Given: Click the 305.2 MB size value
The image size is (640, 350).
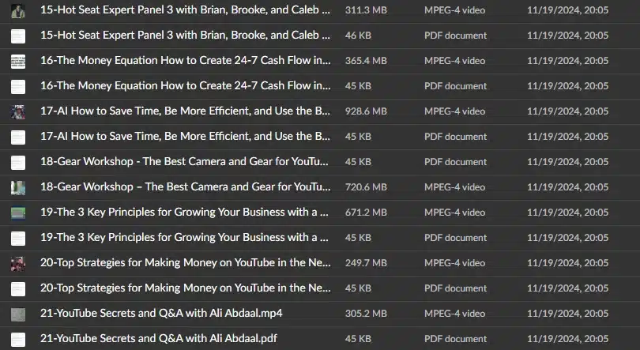Looking at the screenshot, I should 366,314.
